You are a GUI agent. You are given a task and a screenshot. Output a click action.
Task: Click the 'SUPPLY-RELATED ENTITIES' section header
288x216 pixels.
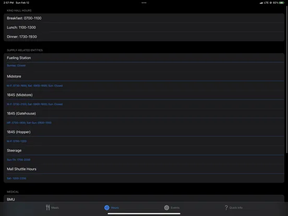tap(25, 50)
